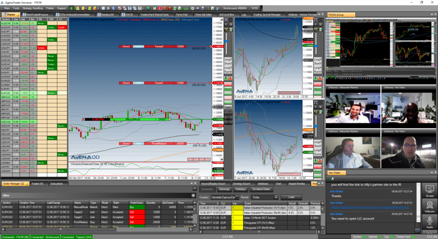Click the Connected - FXCM (58) status item

15,237
